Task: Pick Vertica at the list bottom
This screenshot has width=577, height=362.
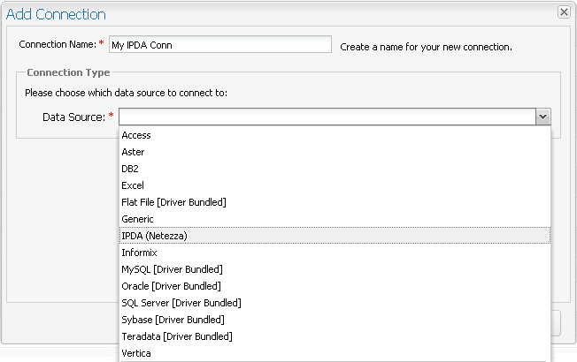Action: pyautogui.click(x=136, y=353)
